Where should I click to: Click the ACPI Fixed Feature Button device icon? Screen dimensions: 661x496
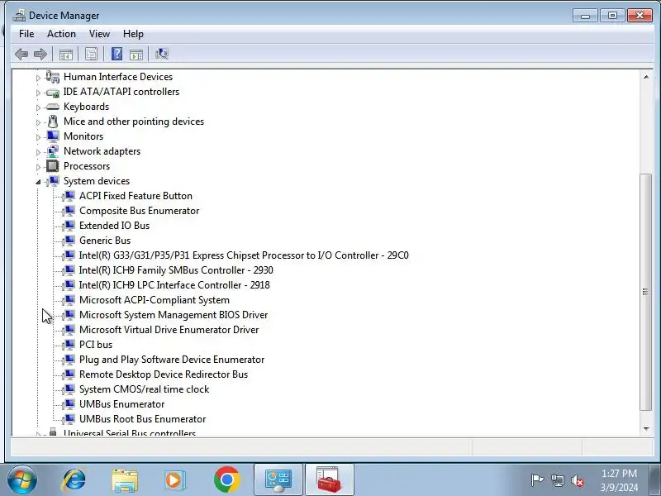tap(69, 196)
